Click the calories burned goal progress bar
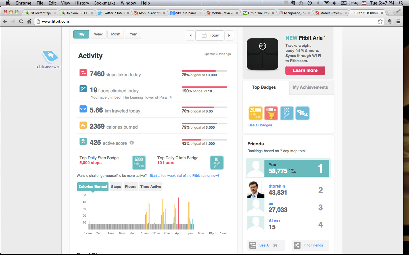409x255 pixels. (204, 124)
